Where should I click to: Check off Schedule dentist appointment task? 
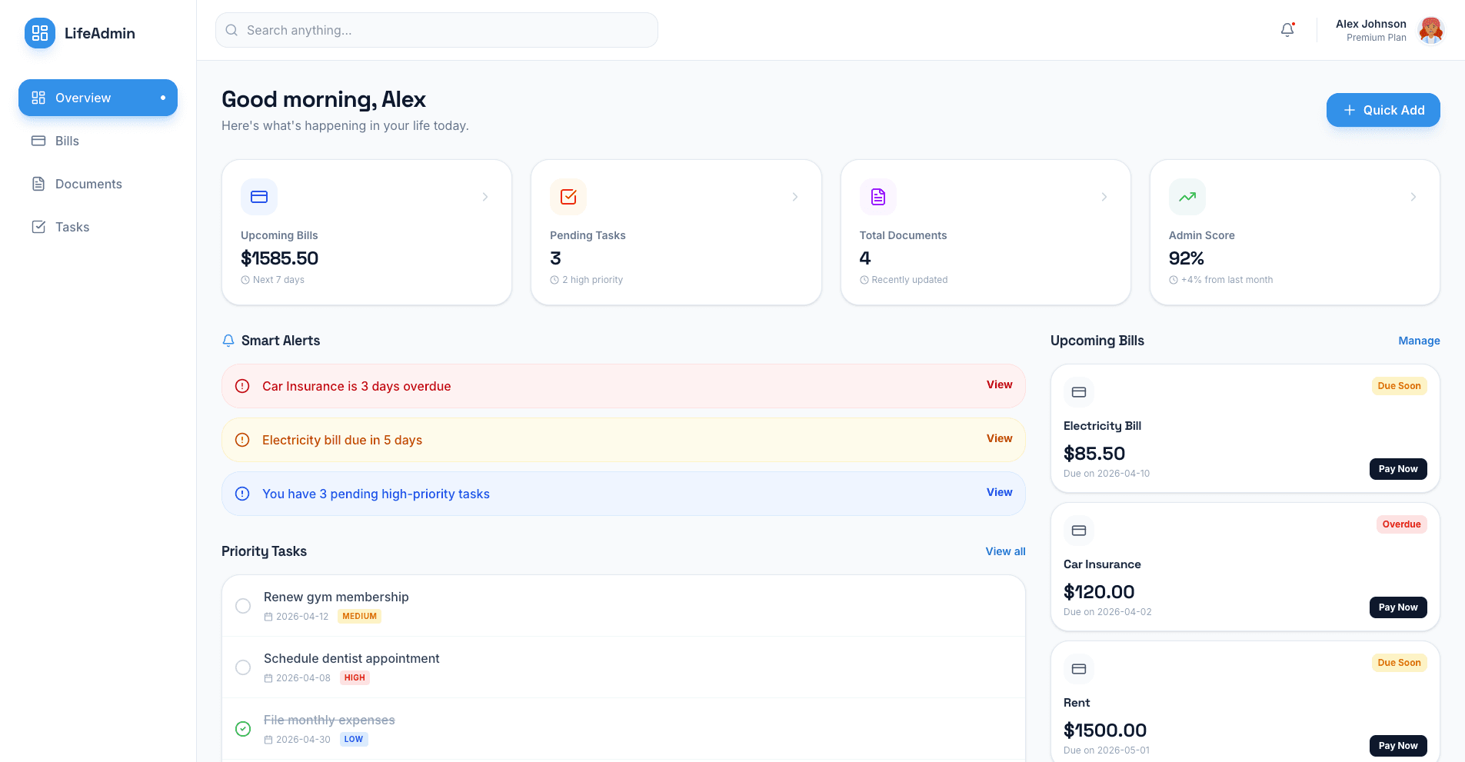pos(243,667)
